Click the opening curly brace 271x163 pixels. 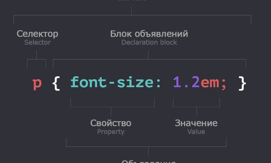coord(56,83)
